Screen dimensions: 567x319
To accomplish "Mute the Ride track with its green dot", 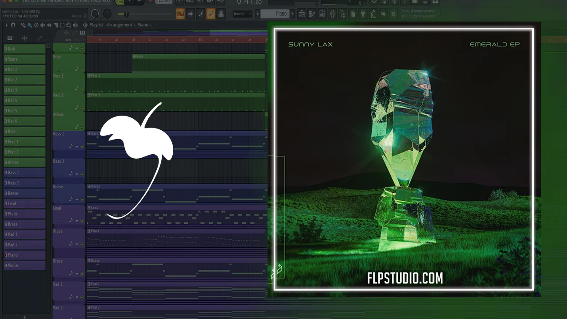I will click(x=82, y=70).
